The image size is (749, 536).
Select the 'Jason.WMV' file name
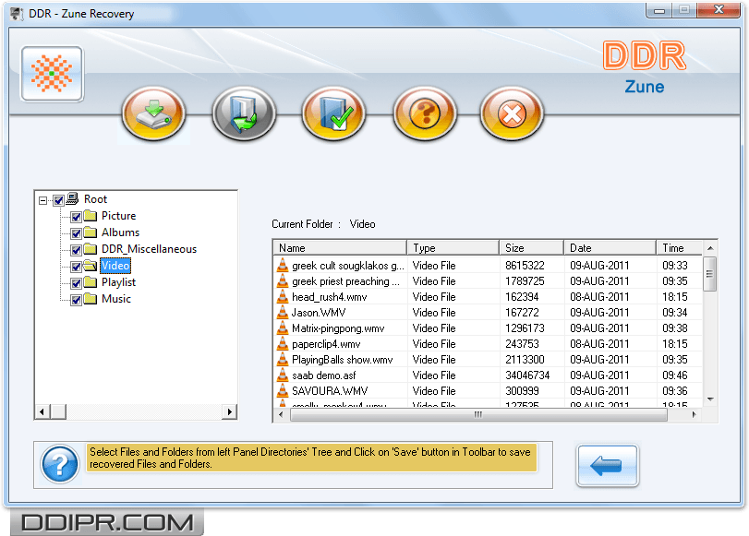pyautogui.click(x=319, y=313)
